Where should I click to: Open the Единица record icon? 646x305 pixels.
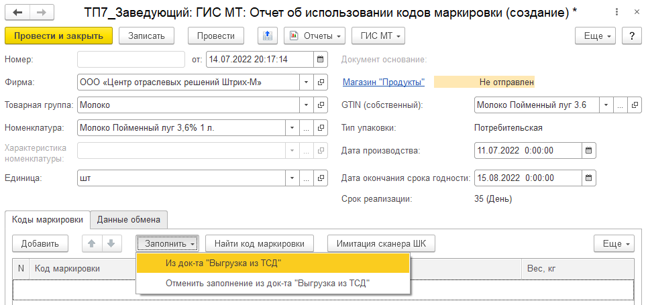[320, 178]
